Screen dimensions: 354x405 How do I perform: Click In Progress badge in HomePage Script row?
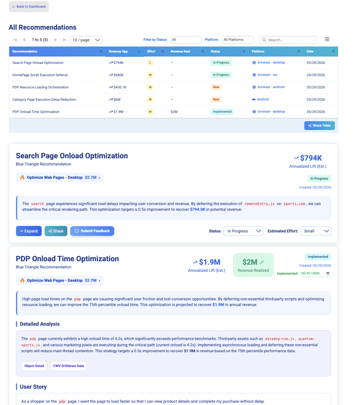tap(221, 75)
